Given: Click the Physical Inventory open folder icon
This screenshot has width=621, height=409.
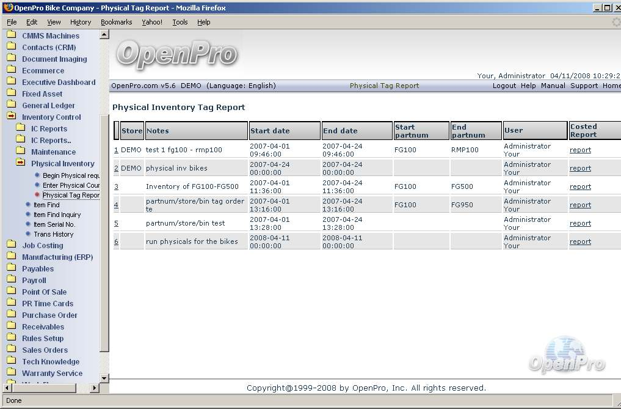Looking at the screenshot, I should click(20, 163).
